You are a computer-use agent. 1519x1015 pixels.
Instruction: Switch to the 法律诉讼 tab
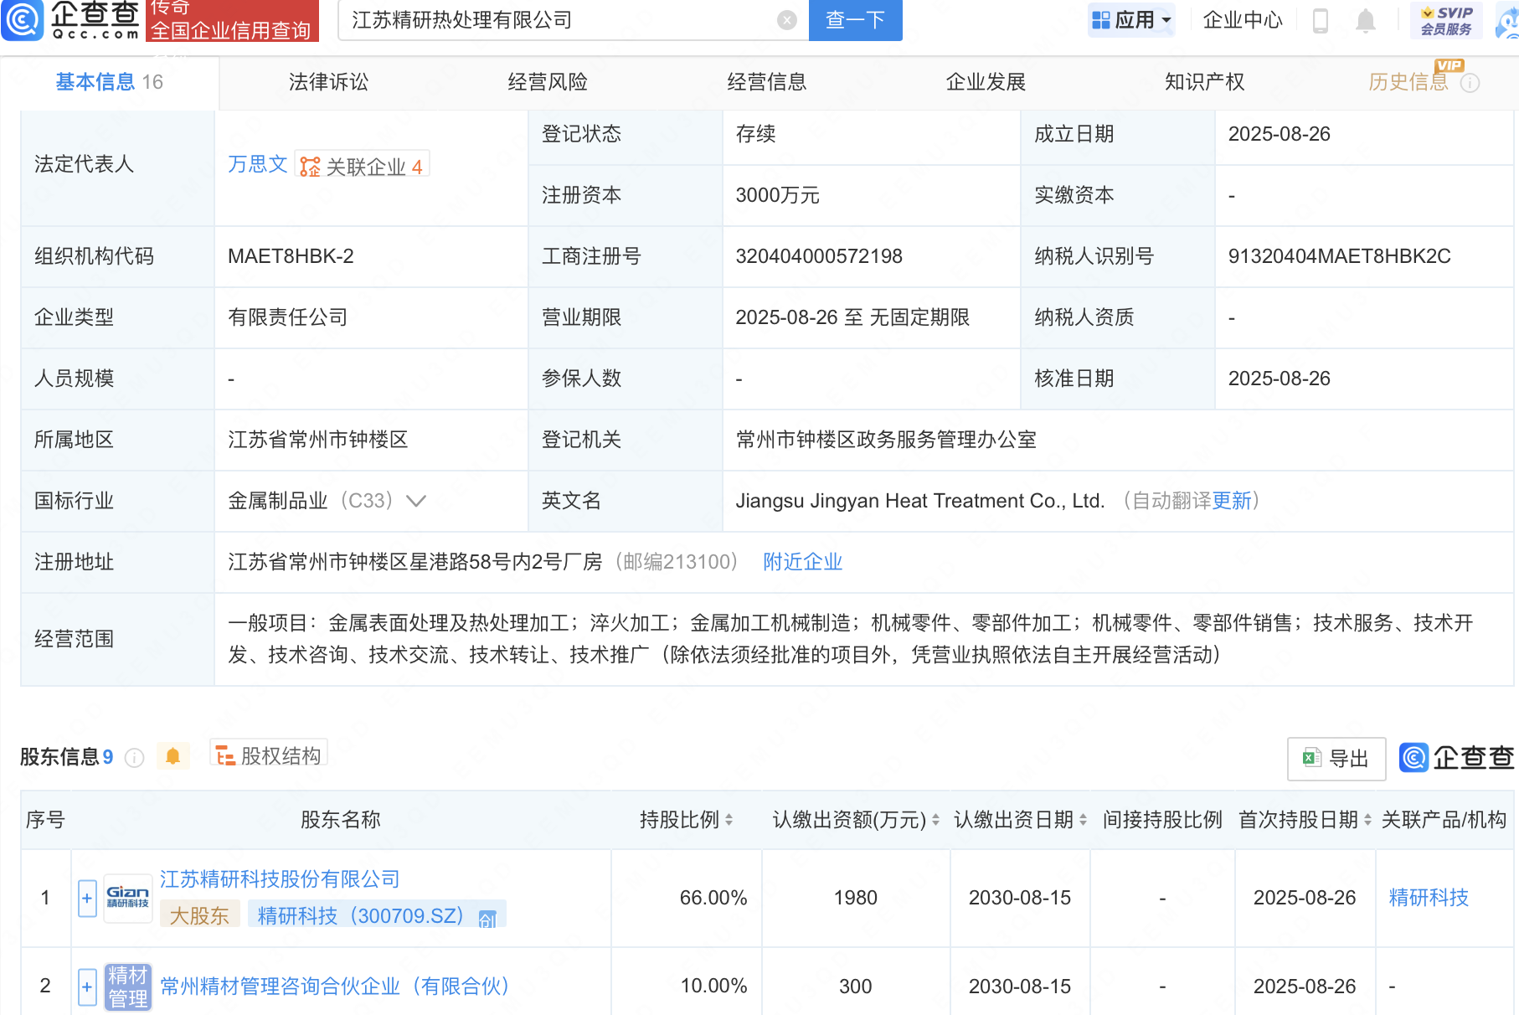click(328, 82)
